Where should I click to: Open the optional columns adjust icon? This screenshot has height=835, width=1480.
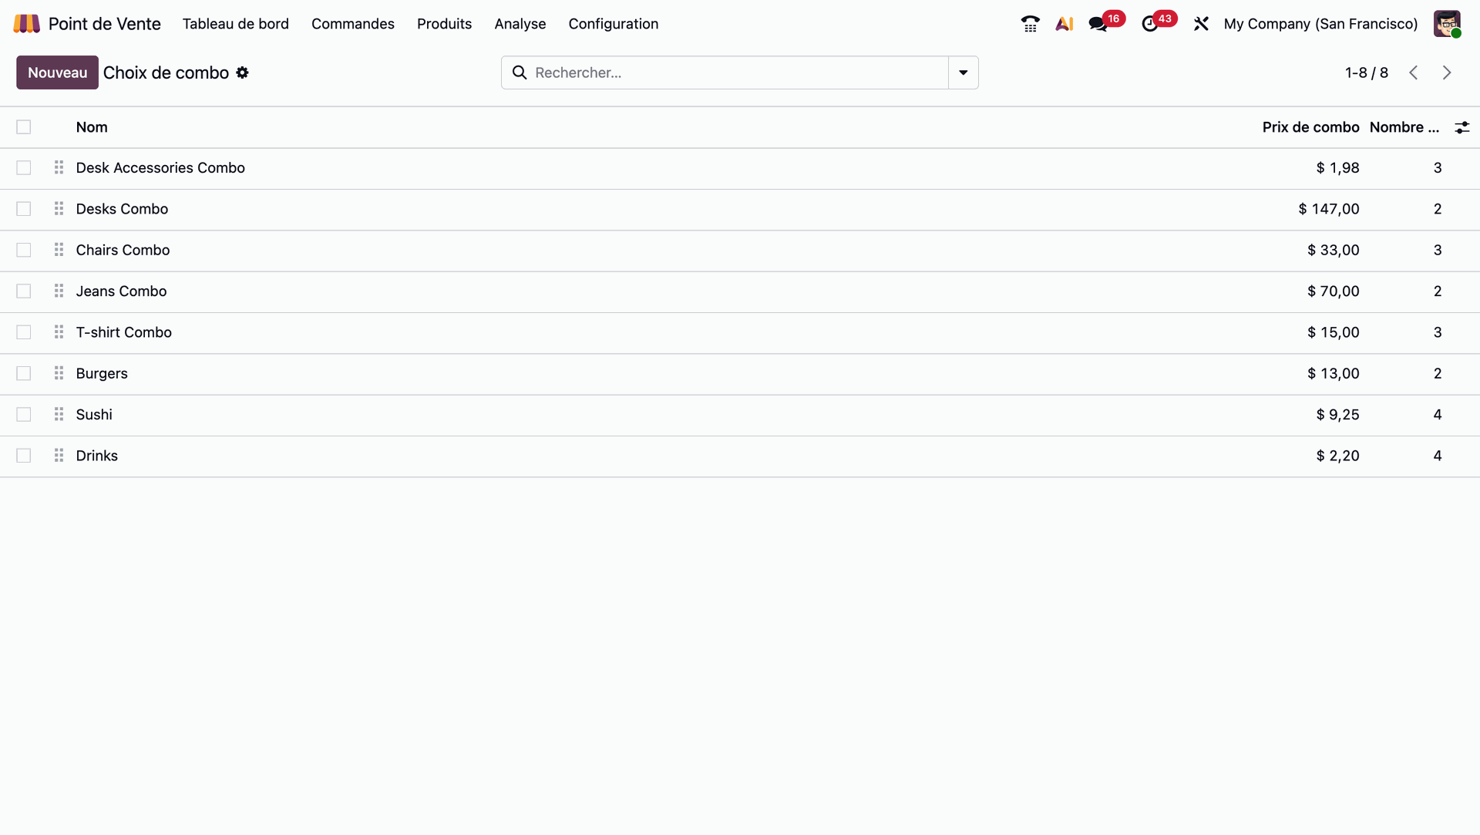1461,127
